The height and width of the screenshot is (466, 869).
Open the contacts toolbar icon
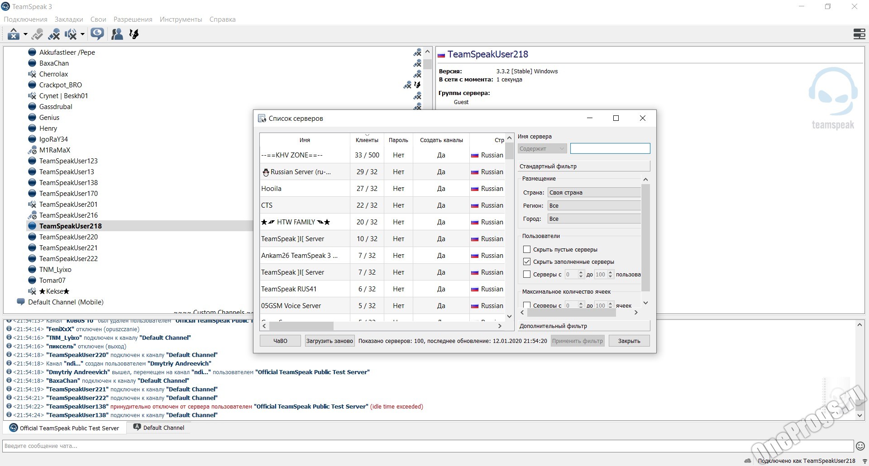(117, 34)
